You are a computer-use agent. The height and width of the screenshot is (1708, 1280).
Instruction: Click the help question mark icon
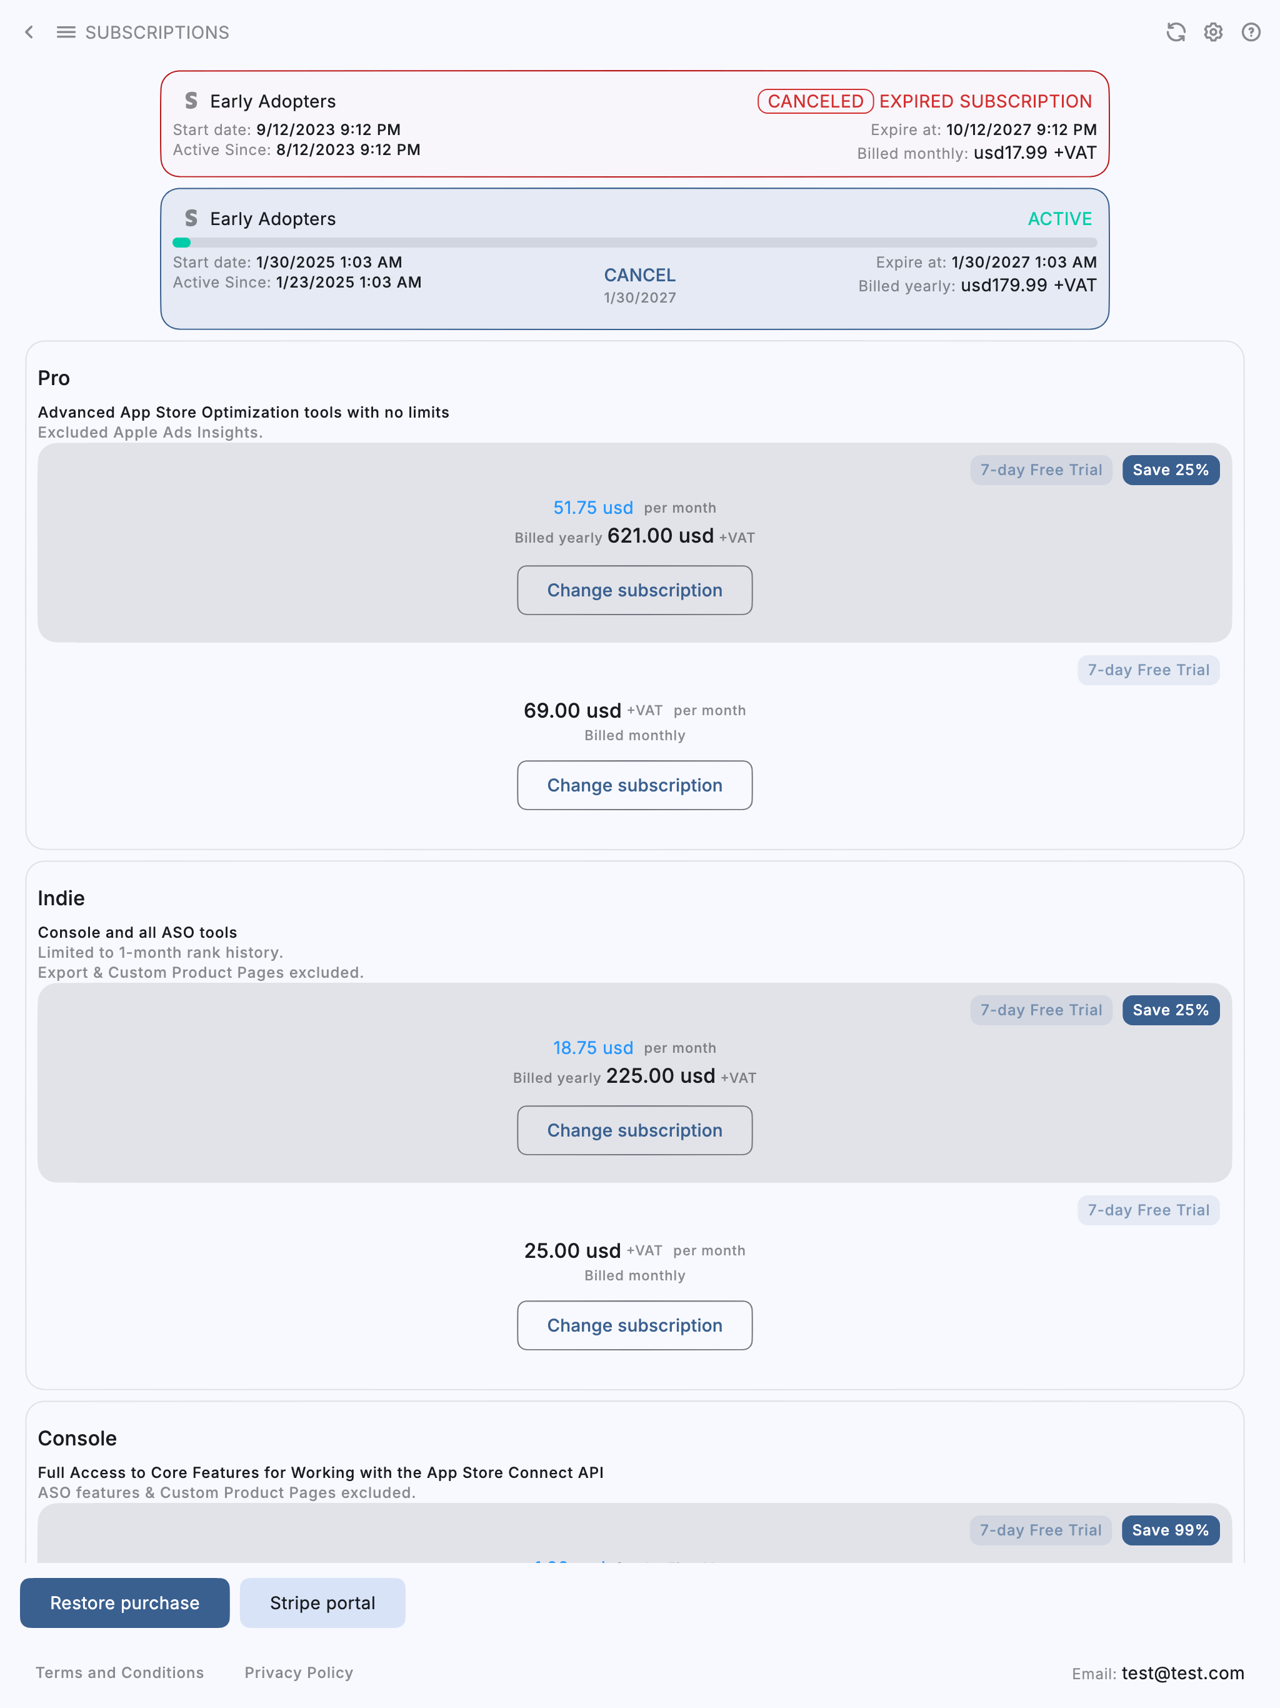(1251, 33)
